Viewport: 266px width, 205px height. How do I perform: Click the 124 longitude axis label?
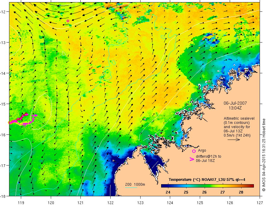[x=170, y=203]
